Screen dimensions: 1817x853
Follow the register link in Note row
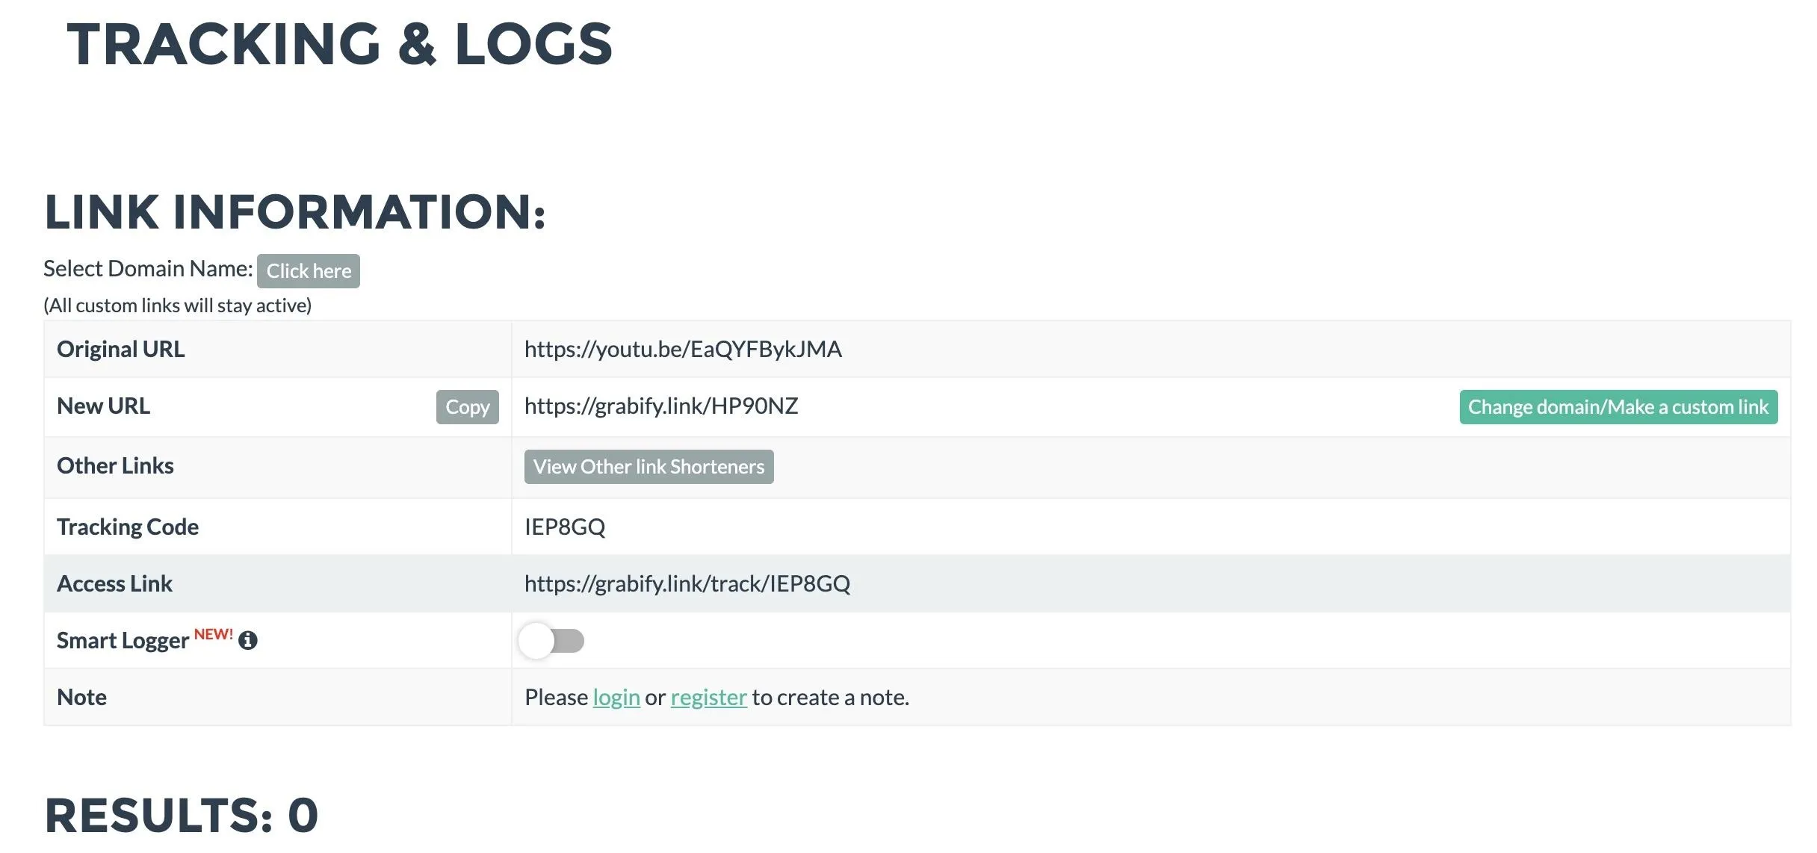709,698
